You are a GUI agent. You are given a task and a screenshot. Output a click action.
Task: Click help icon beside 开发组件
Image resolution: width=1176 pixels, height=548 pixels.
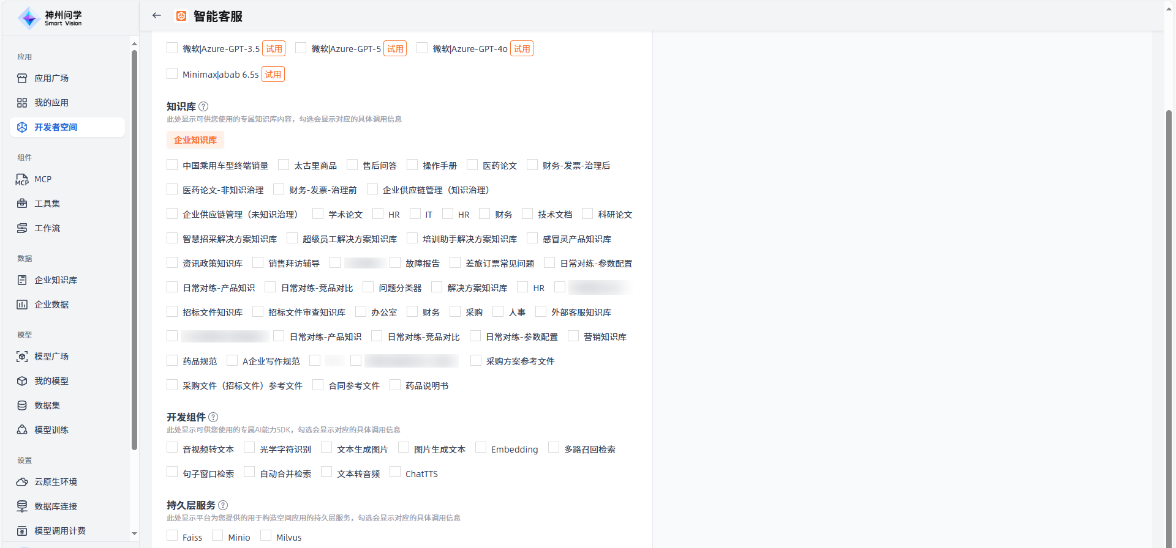point(213,417)
